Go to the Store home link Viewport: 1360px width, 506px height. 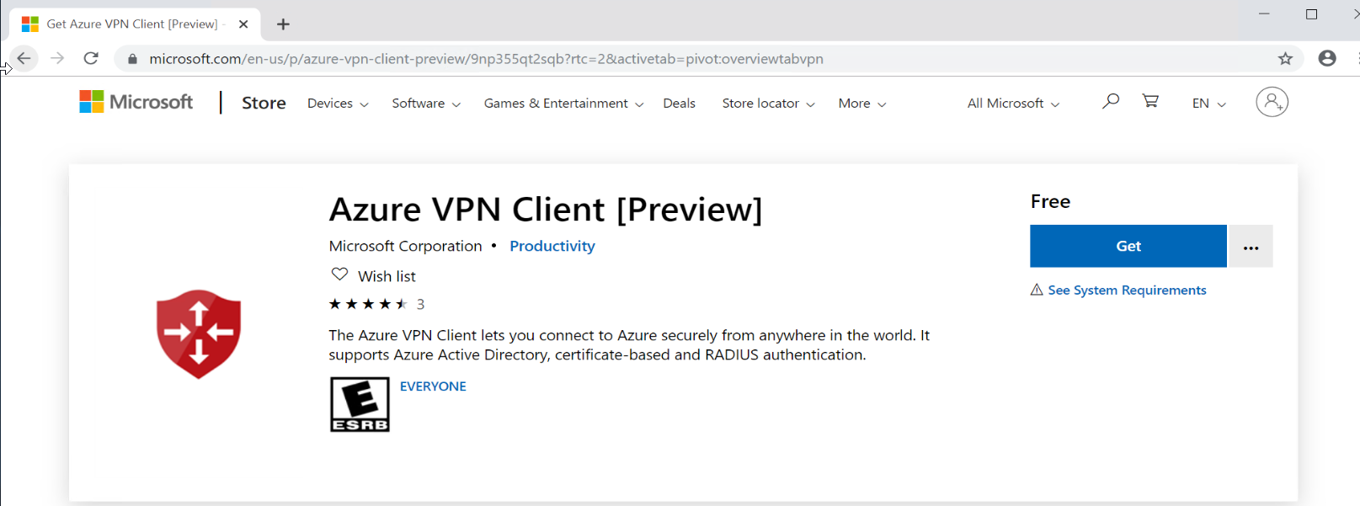coord(264,103)
